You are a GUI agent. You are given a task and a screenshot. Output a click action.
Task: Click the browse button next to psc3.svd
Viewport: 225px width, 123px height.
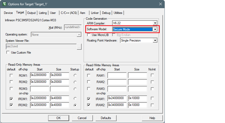(79, 46)
